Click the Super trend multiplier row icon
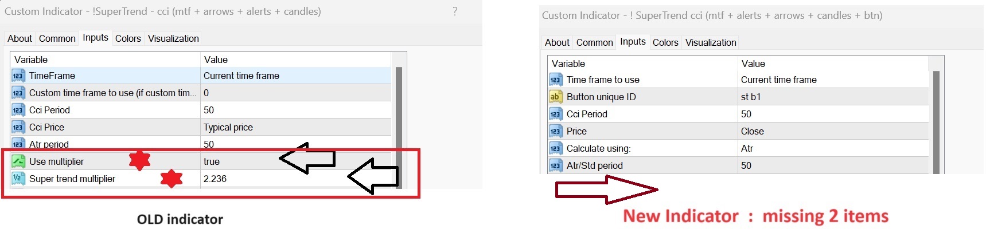This screenshot has height=249, width=986. pyautogui.click(x=18, y=179)
